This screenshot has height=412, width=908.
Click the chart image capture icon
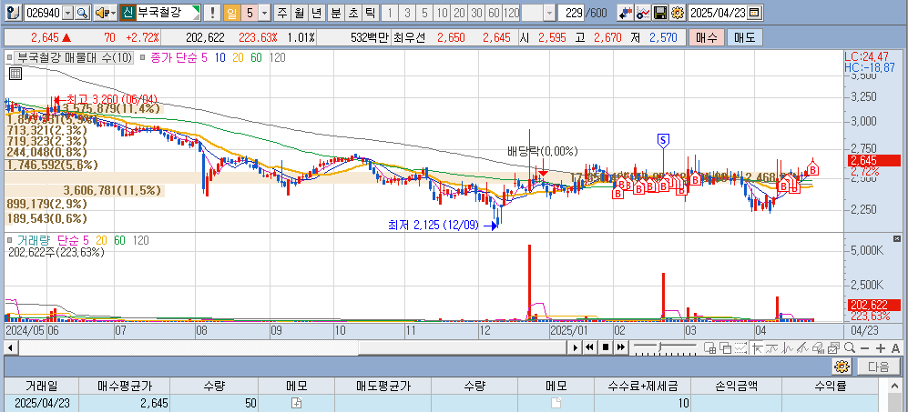pos(834,347)
